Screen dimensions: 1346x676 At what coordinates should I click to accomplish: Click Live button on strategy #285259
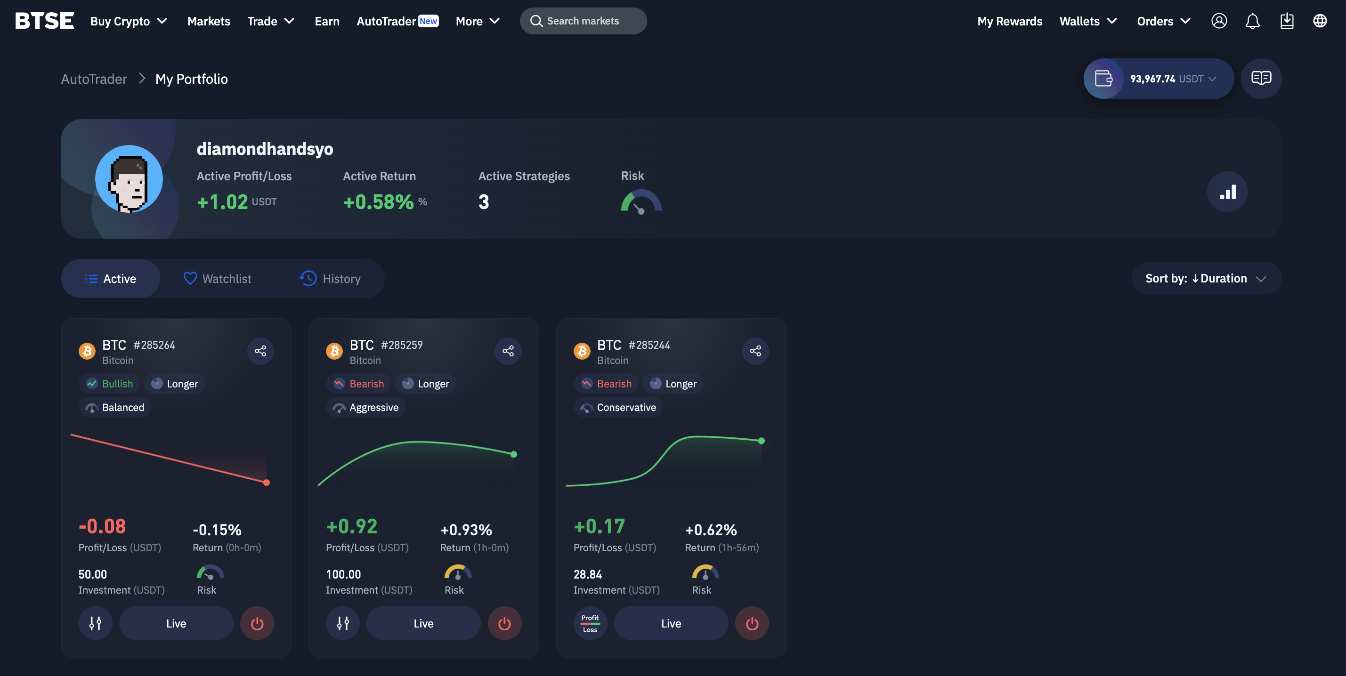coord(423,623)
